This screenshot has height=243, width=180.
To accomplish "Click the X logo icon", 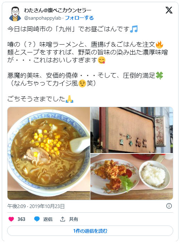I will 169,10.
